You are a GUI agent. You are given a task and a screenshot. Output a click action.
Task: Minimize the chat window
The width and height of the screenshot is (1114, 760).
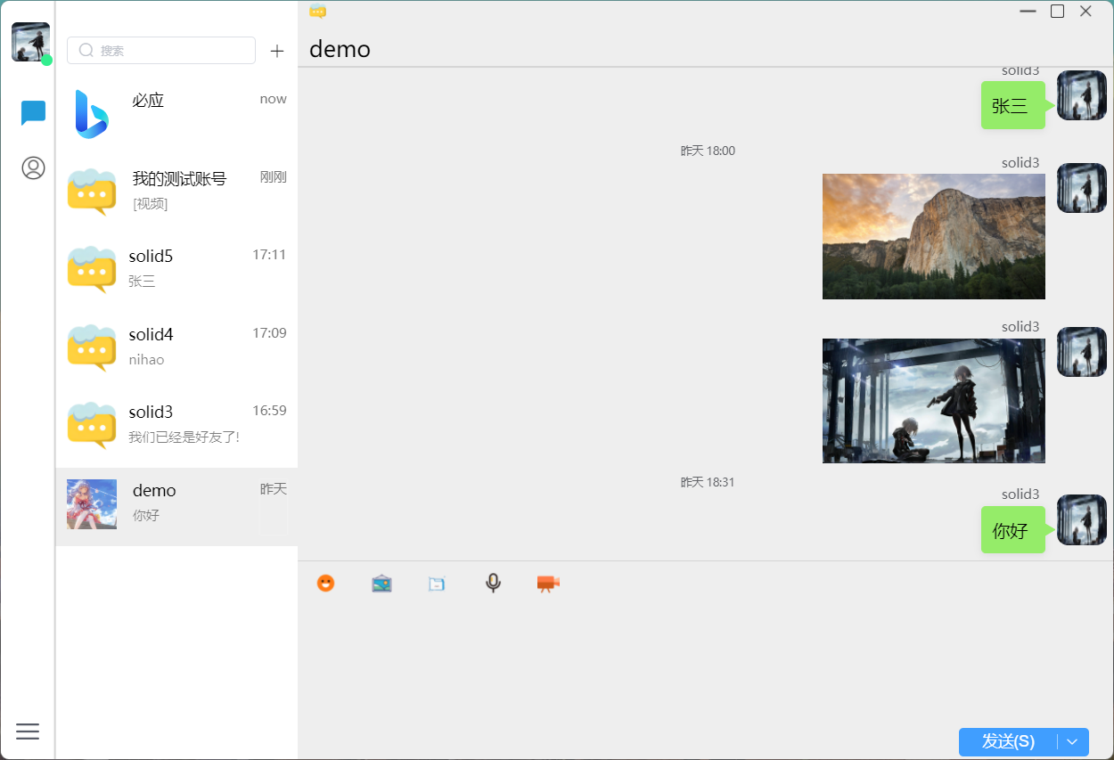[x=1028, y=11]
